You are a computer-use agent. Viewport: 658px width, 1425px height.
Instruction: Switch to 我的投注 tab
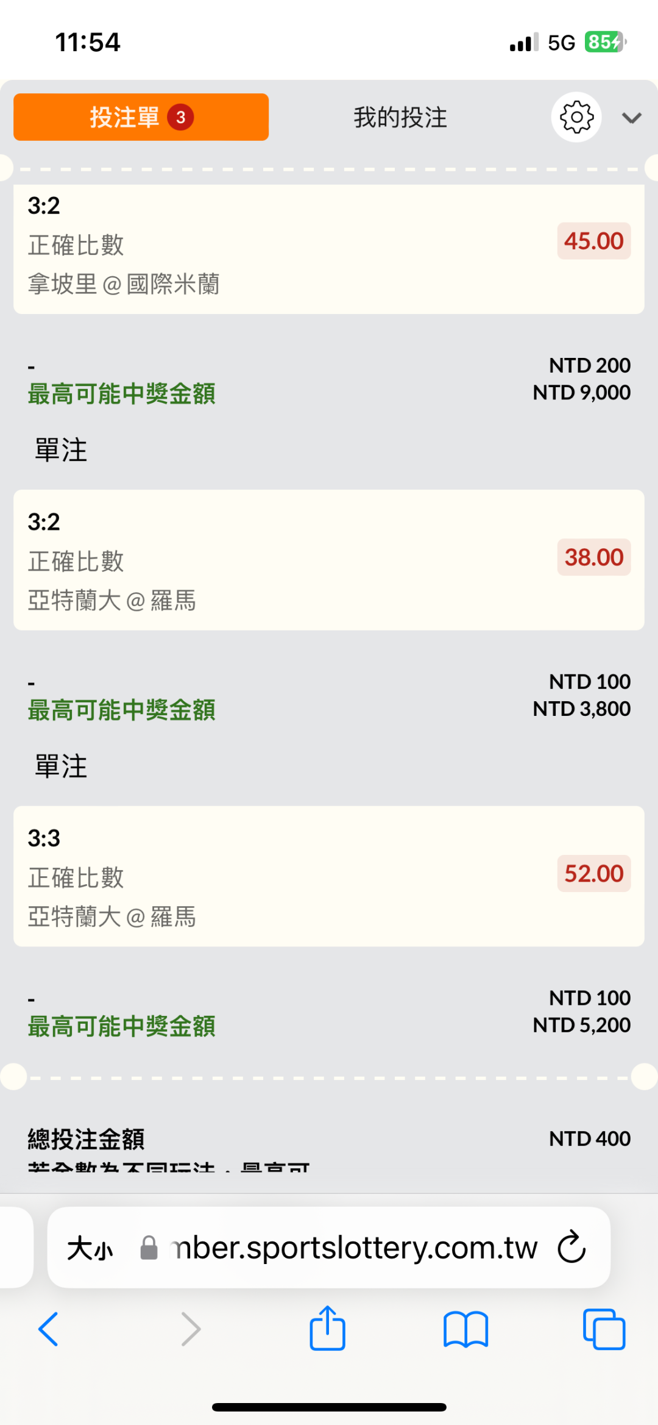[400, 117]
